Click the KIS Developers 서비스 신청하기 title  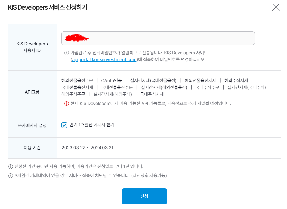point(47,7)
